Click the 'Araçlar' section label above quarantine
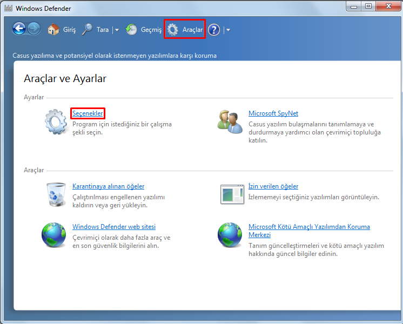 (33, 170)
